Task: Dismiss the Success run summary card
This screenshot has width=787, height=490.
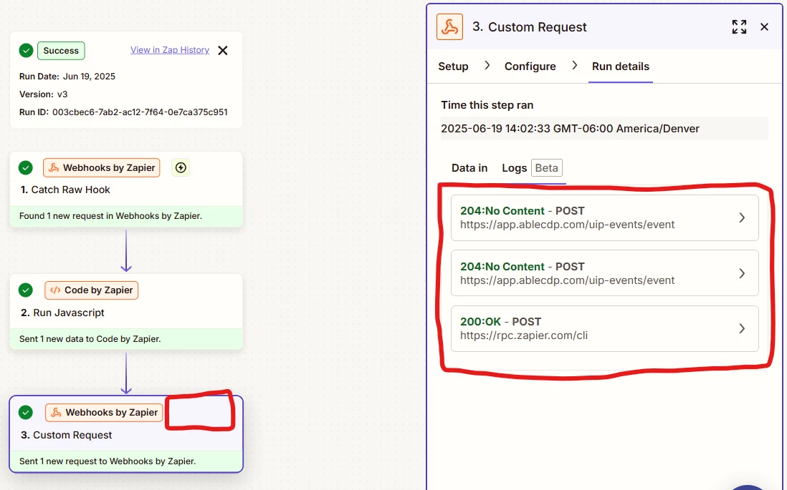Action: (223, 51)
